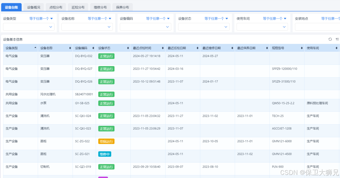Viewport: 340px width, 178px height.
Task: Click 正常运行 status for GY-SB-025
Action: [106, 103]
